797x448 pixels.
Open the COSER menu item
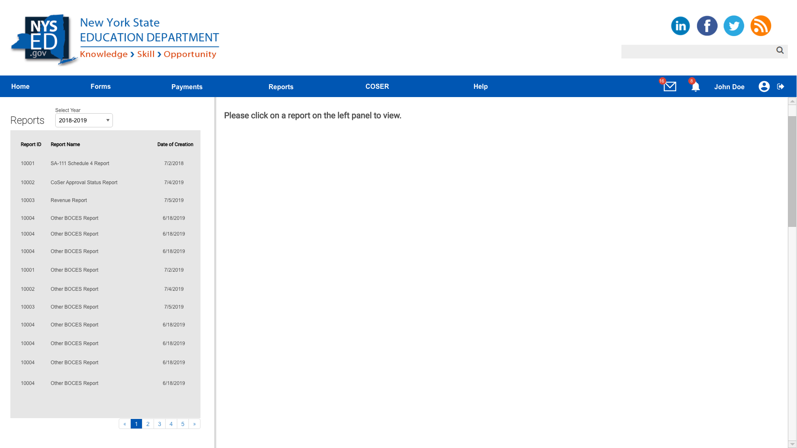(377, 86)
